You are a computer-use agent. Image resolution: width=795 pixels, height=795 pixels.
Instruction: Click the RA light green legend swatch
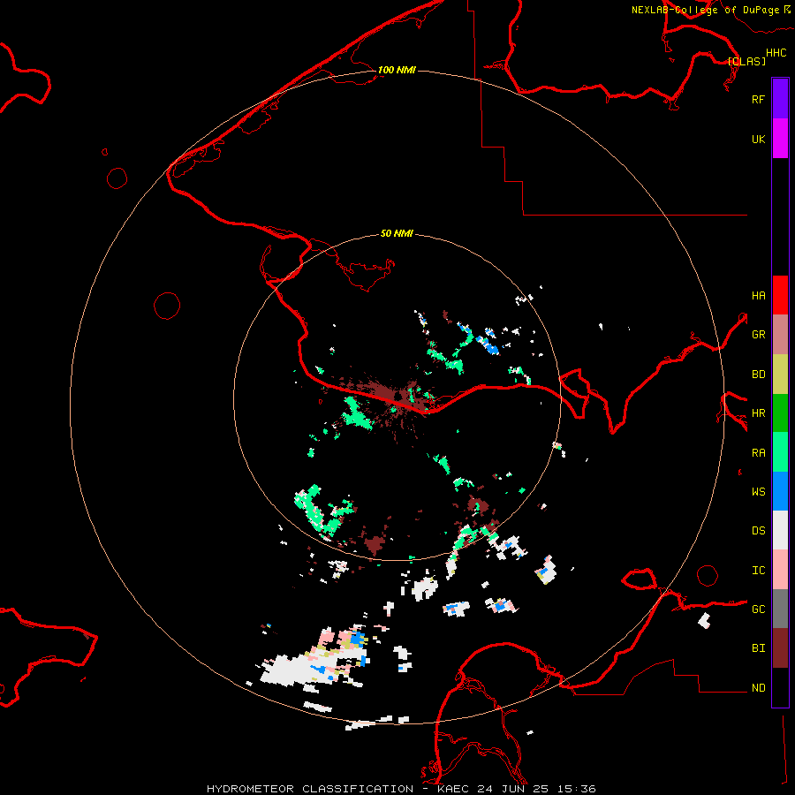tap(780, 451)
